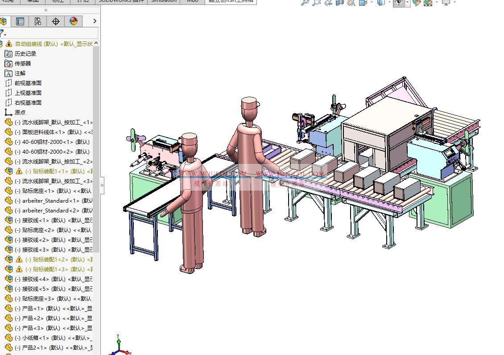Viewport: 504px width, 355px height.
Task: Expand the hidden panel tabs with the chevron
Action: point(94,21)
